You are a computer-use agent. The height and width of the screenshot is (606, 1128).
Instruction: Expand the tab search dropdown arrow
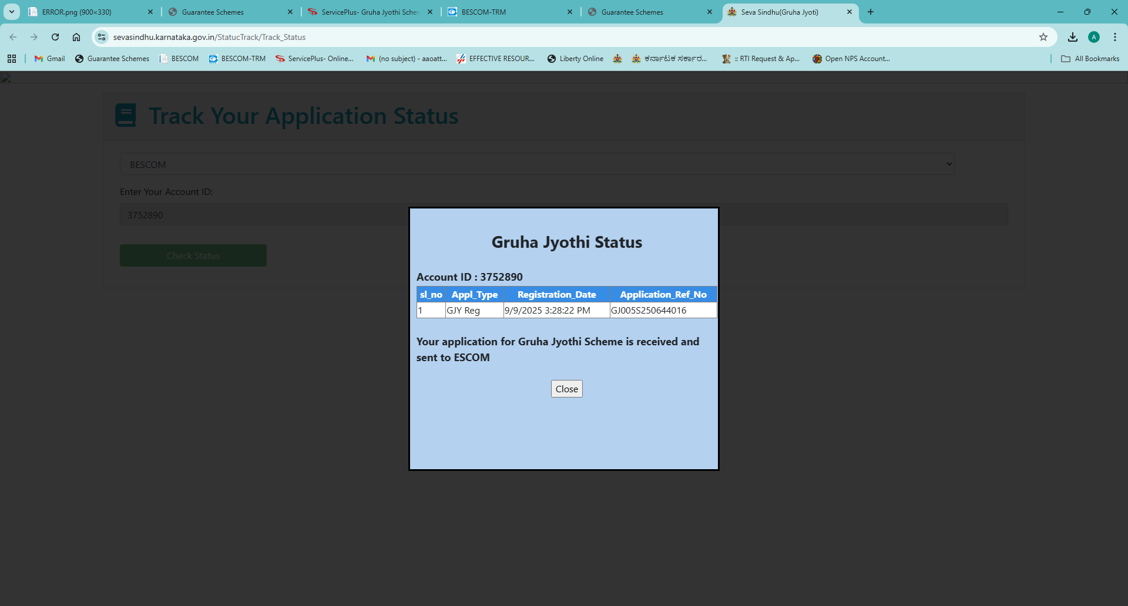click(x=12, y=12)
